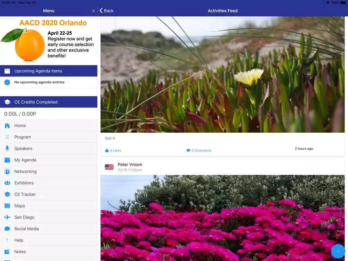Click the CE Tracker graduation cap icon
Viewport: 348px width, 261px height.
coord(7,195)
